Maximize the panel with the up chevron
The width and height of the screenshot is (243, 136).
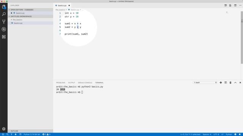click(235, 83)
